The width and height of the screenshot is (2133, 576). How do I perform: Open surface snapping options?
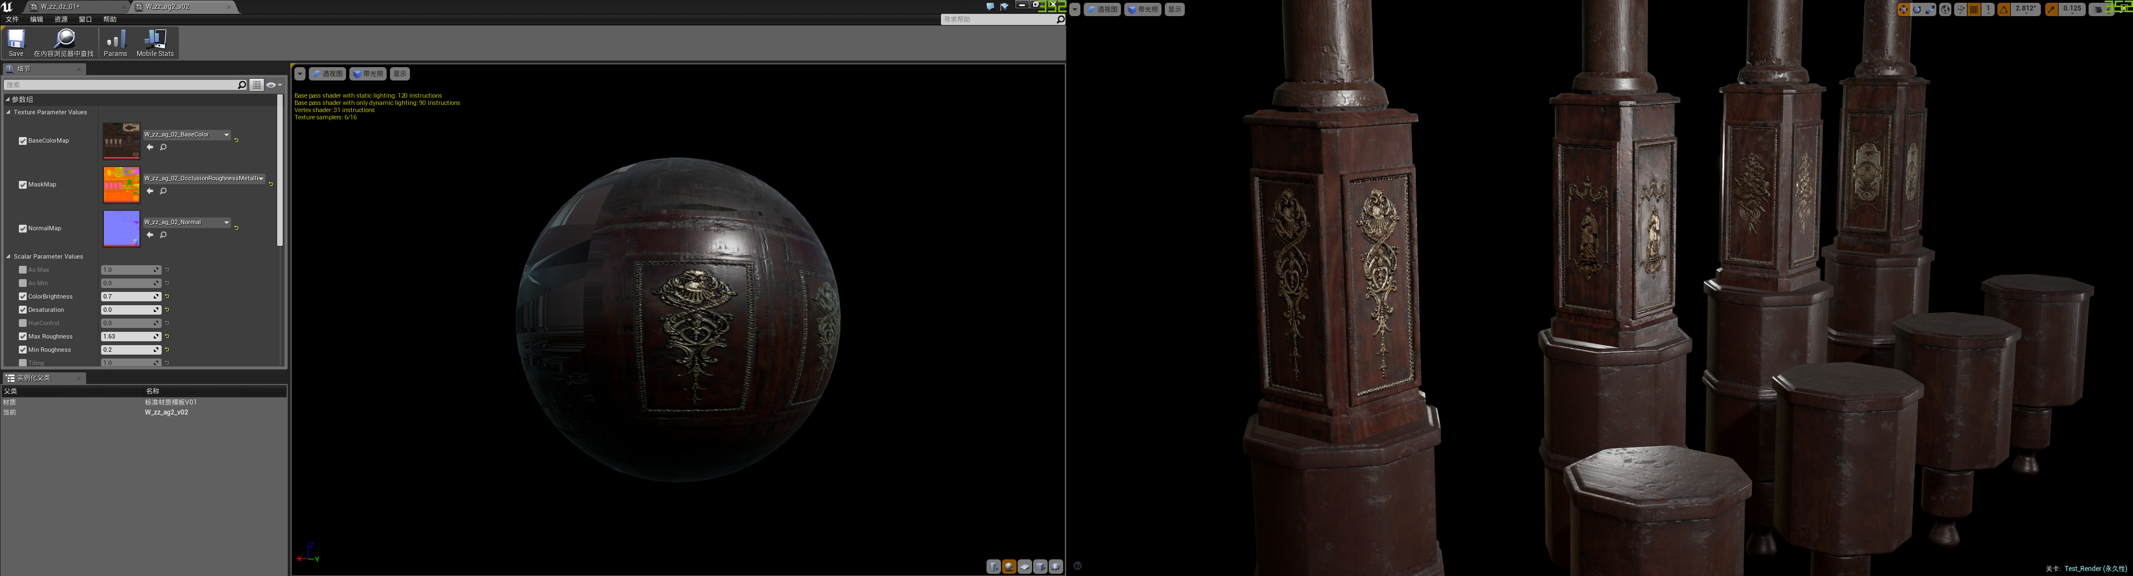[1961, 9]
